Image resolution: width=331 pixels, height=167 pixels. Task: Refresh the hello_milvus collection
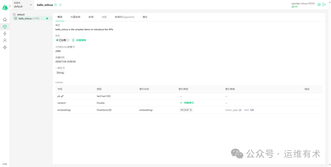click(60, 5)
